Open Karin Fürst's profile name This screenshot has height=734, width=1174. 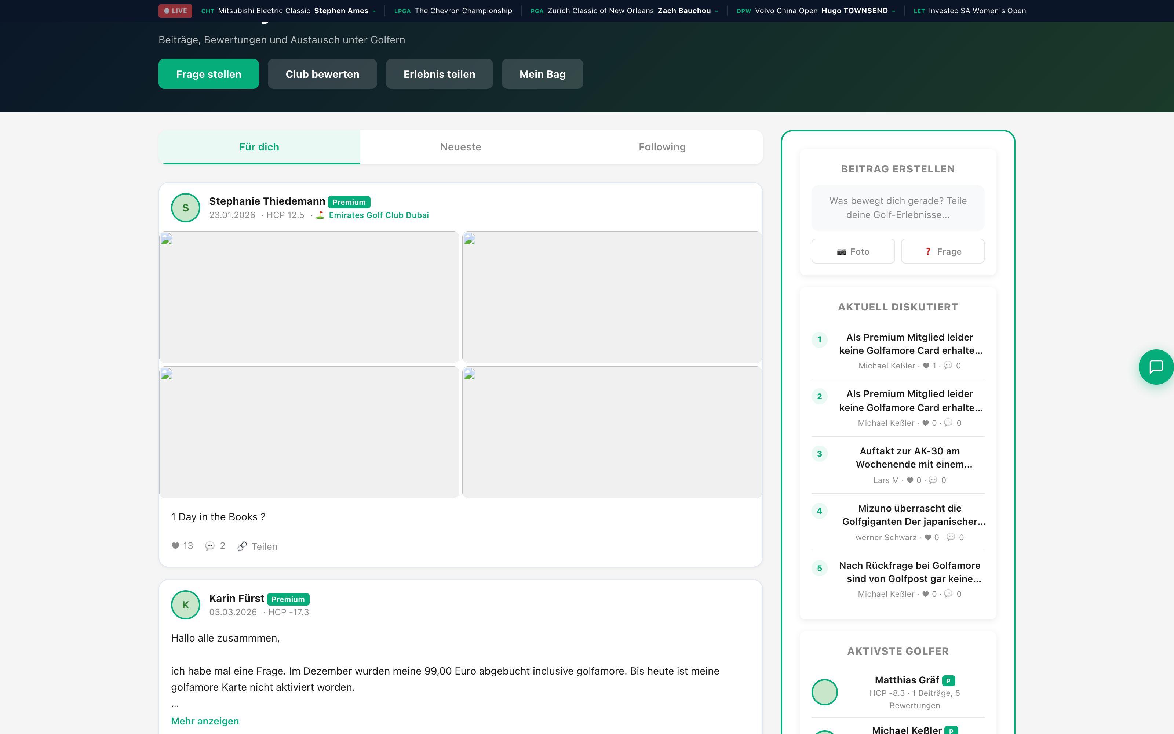(237, 598)
